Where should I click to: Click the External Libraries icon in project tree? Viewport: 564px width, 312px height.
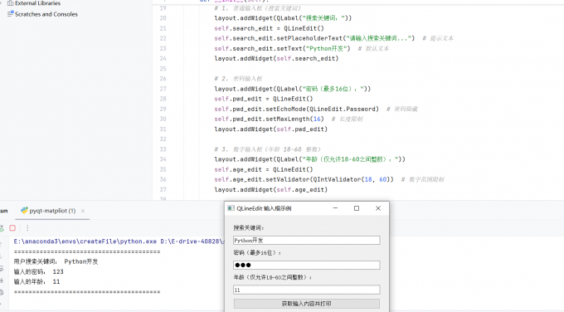[11, 2]
